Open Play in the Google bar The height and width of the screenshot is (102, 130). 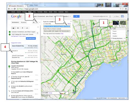34,12
